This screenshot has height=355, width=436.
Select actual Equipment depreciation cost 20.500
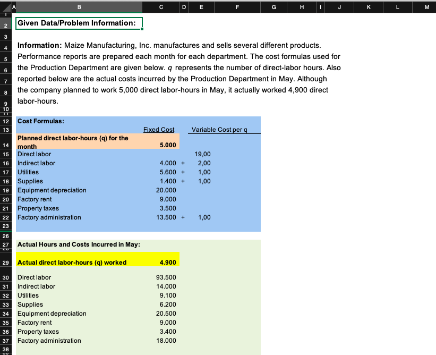click(x=166, y=314)
